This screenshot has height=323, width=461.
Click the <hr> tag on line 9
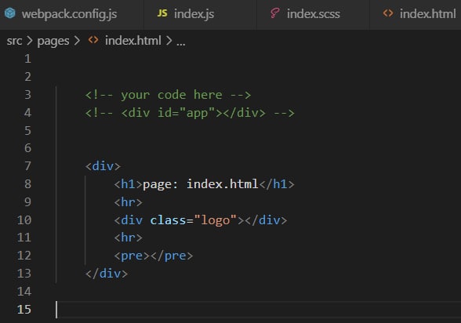click(129, 202)
